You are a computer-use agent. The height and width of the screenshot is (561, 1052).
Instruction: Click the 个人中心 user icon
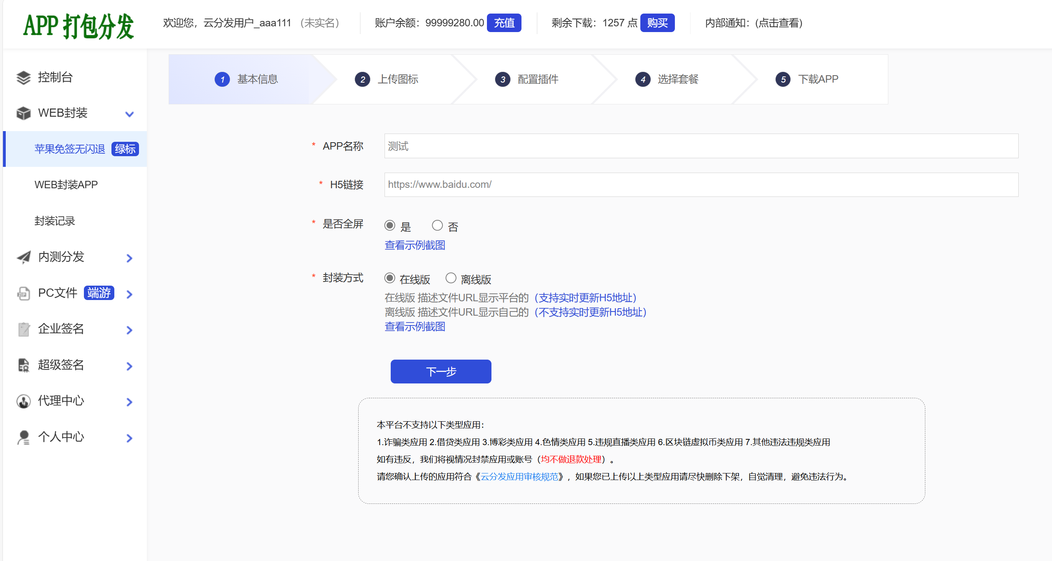point(23,437)
